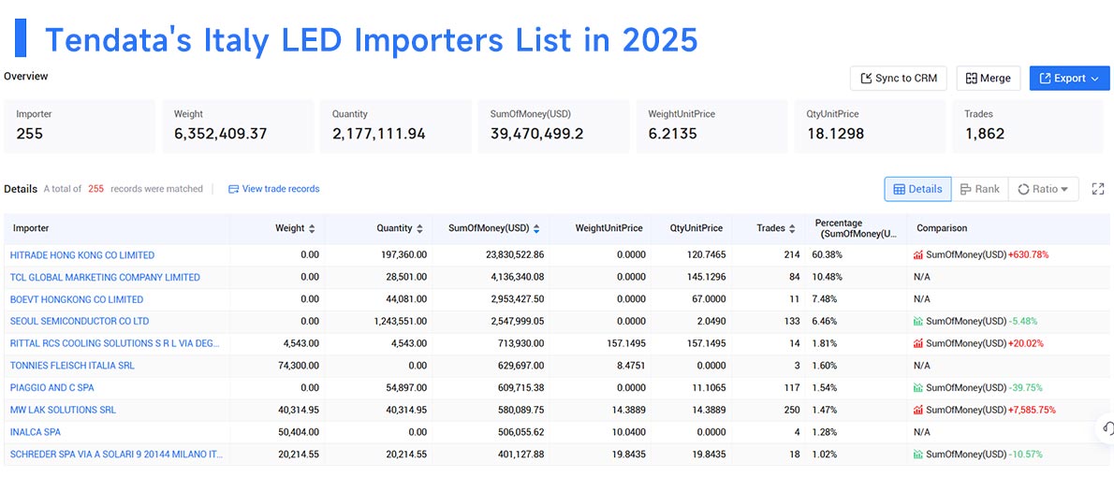Click the Sync to CRM button
Viewport: 1114px width, 477px height.
tap(898, 78)
